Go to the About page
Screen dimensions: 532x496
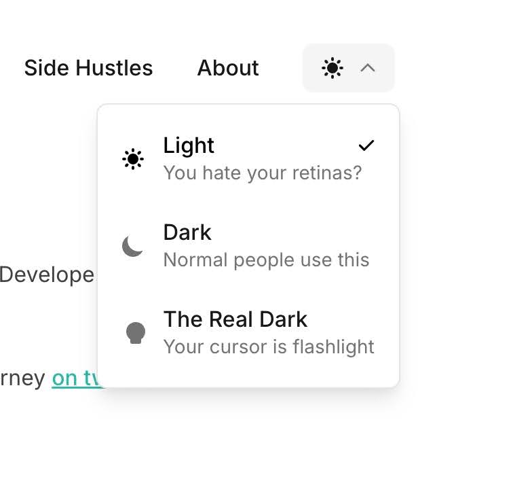(x=228, y=68)
